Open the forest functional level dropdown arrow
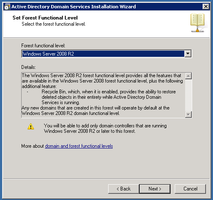 [188, 54]
